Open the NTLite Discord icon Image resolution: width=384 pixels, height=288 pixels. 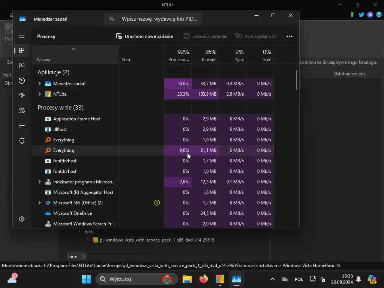(370, 15)
